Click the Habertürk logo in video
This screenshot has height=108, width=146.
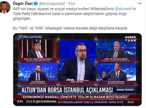[130, 39]
